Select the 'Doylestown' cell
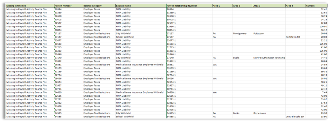 269,113
